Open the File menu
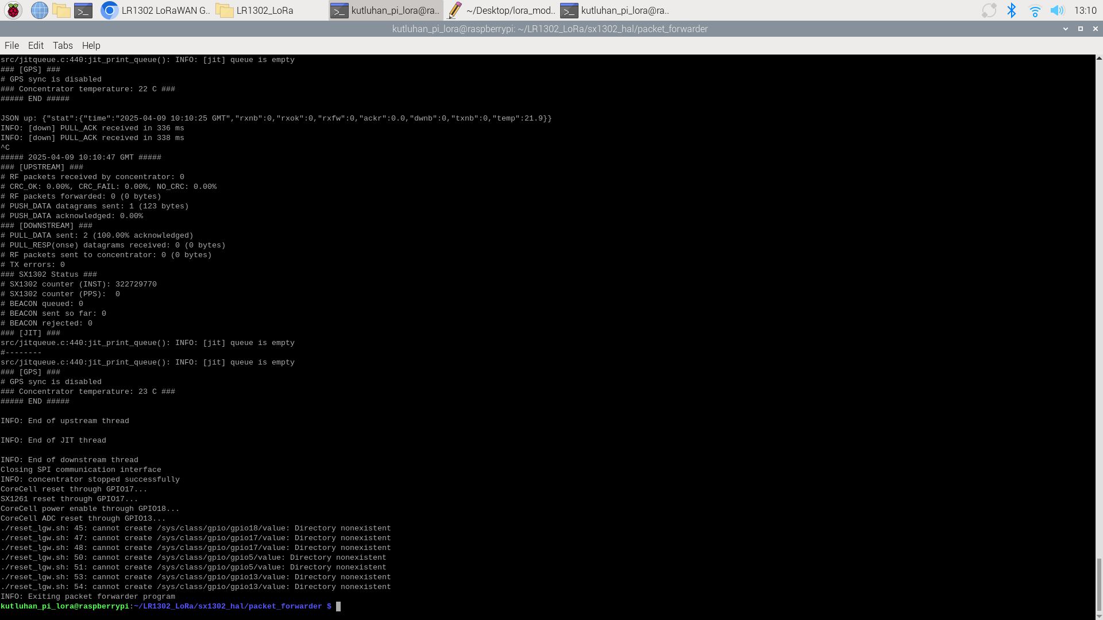Viewport: 1103px width, 620px height. 11,45
